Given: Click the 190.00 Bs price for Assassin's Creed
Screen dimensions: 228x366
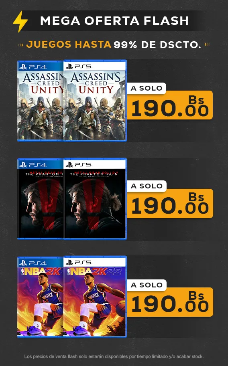Looking at the screenshot, I should [x=170, y=105].
